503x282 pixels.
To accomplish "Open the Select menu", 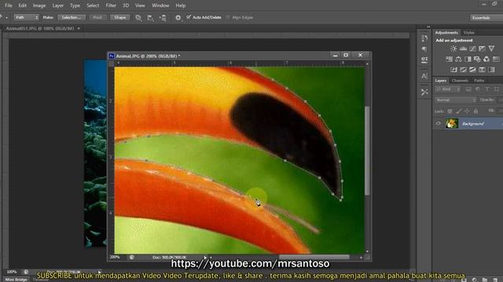I will click(x=93, y=5).
